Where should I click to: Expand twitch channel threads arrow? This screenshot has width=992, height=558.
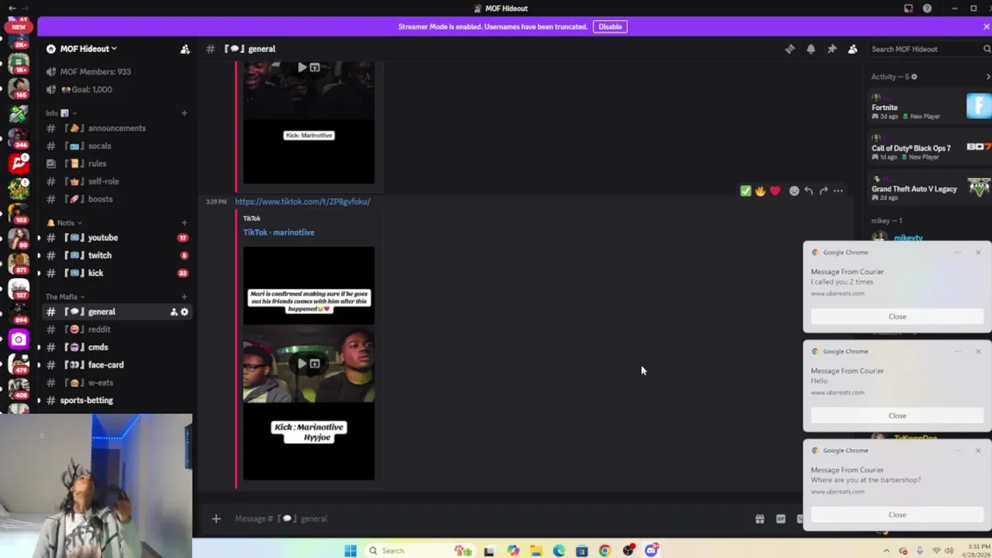coord(39,256)
